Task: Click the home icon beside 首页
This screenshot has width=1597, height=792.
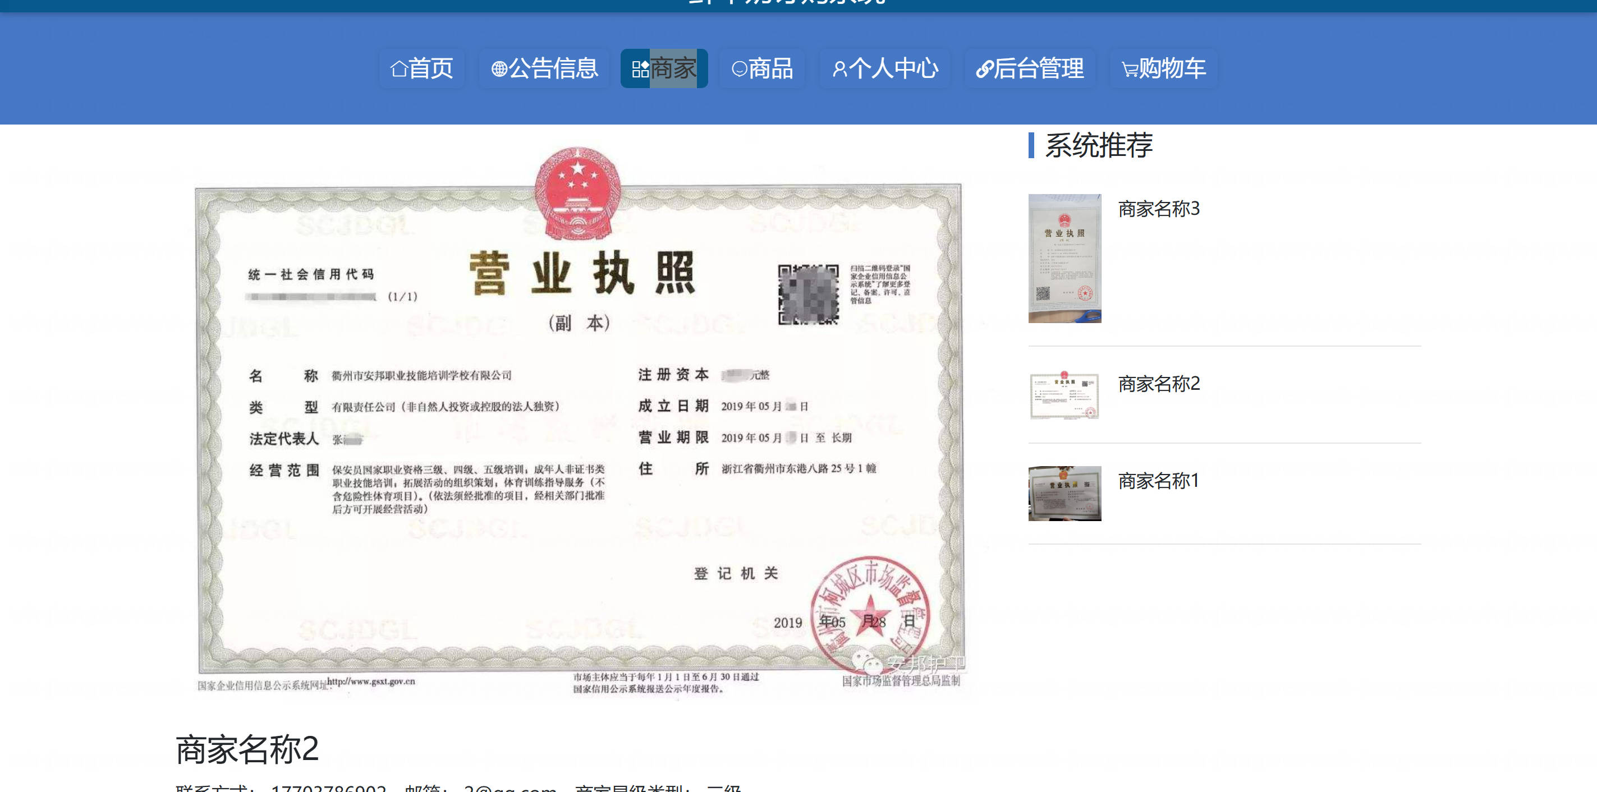Action: point(398,69)
